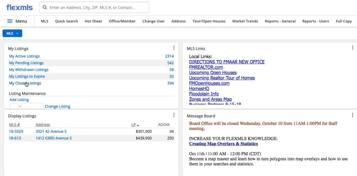The height and width of the screenshot is (176, 357).
Task: Click the Add Listing link
Action: 19,100
